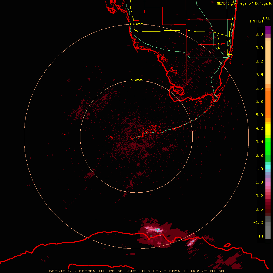Click the 6.6 scale value
This screenshot has height=273, width=273.
[259, 88]
